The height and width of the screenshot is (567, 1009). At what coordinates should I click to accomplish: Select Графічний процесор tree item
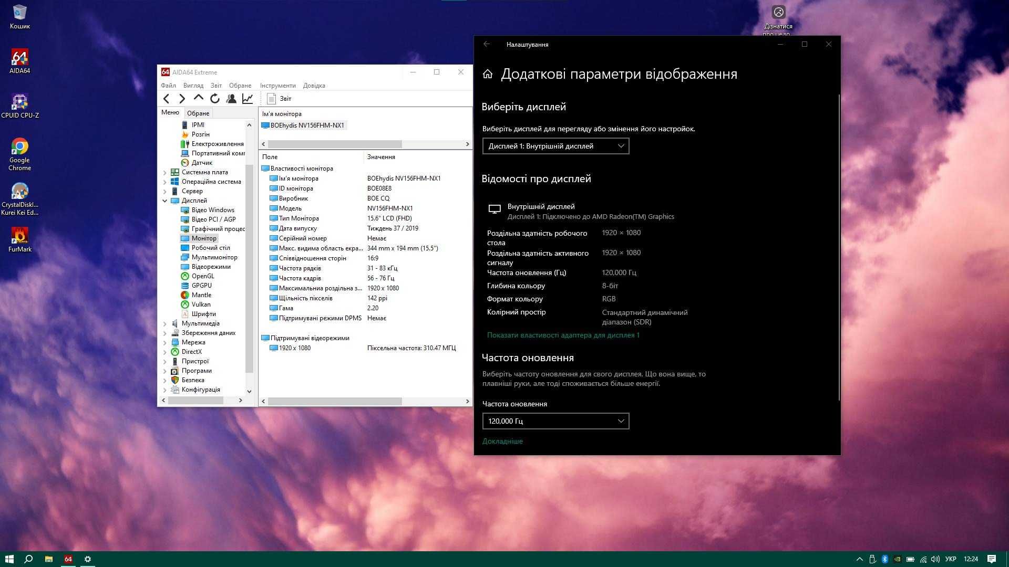tap(218, 229)
